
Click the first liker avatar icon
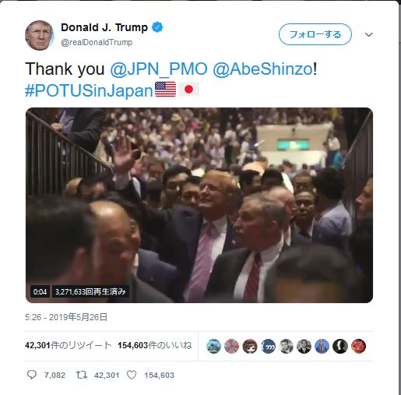[213, 346]
